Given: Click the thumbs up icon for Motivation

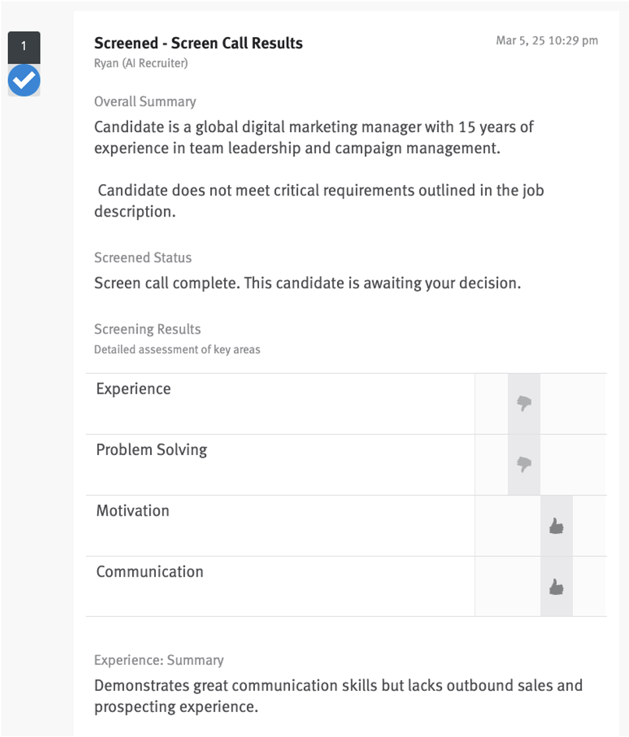Looking at the screenshot, I should coord(556,526).
